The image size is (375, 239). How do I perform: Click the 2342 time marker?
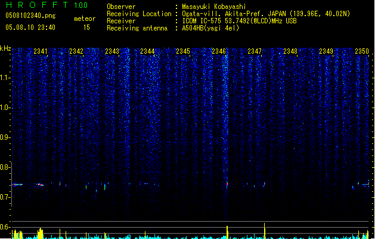tap(76, 51)
